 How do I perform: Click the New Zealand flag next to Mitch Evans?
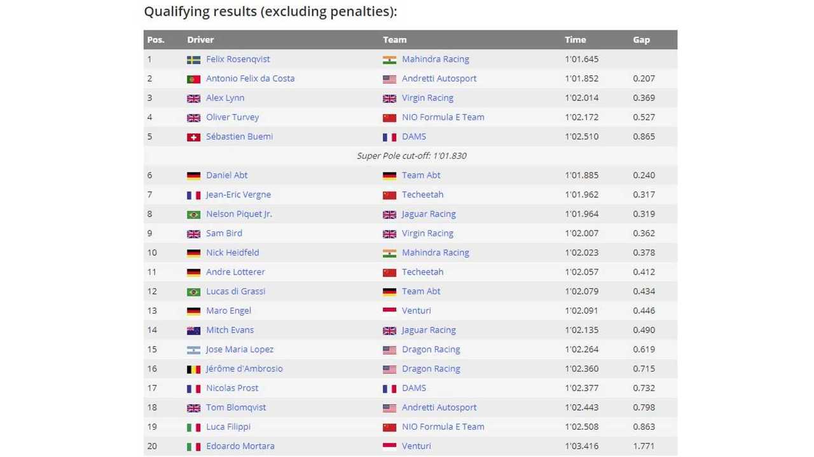pos(194,331)
